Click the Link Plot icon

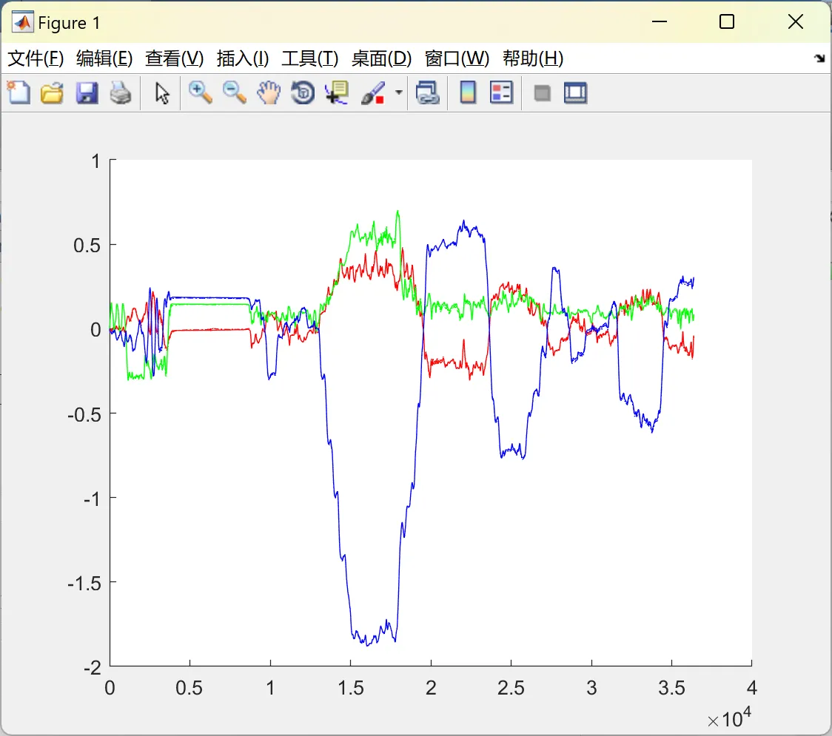428,92
